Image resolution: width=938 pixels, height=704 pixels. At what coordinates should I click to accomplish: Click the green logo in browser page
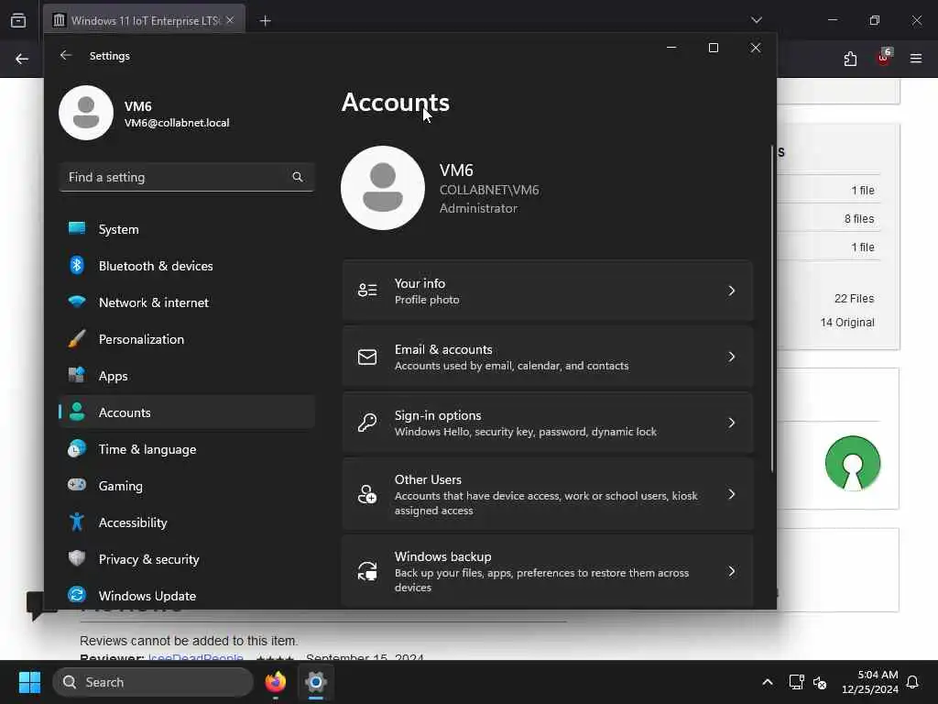[x=853, y=463]
